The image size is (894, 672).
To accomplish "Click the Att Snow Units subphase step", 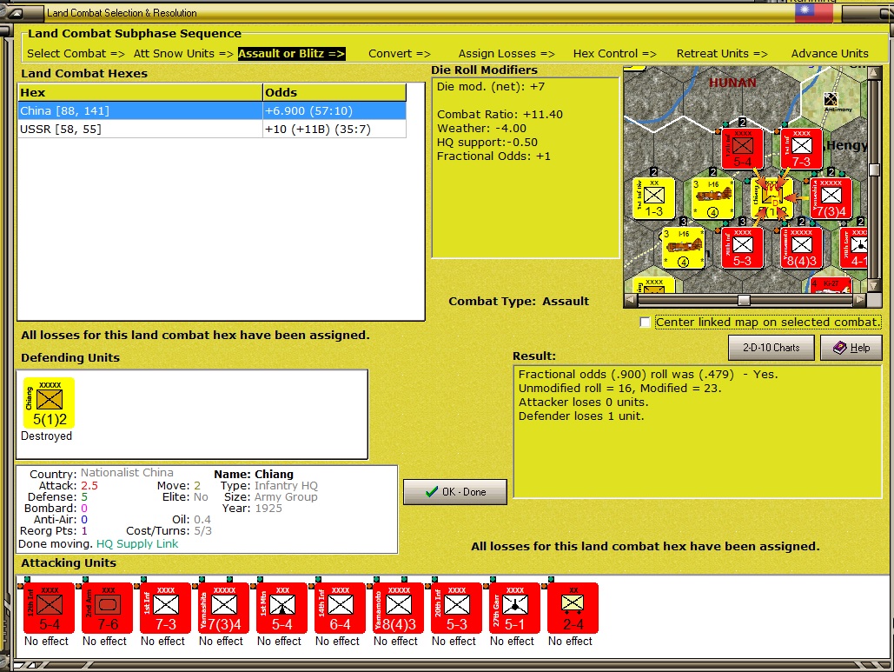I will [183, 54].
